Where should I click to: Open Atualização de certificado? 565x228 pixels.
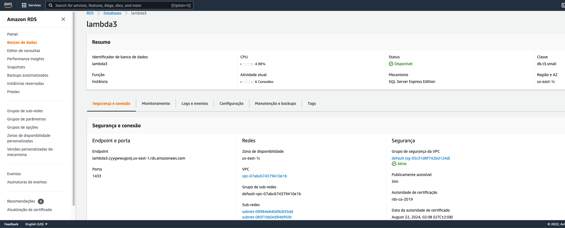[x=29, y=210]
